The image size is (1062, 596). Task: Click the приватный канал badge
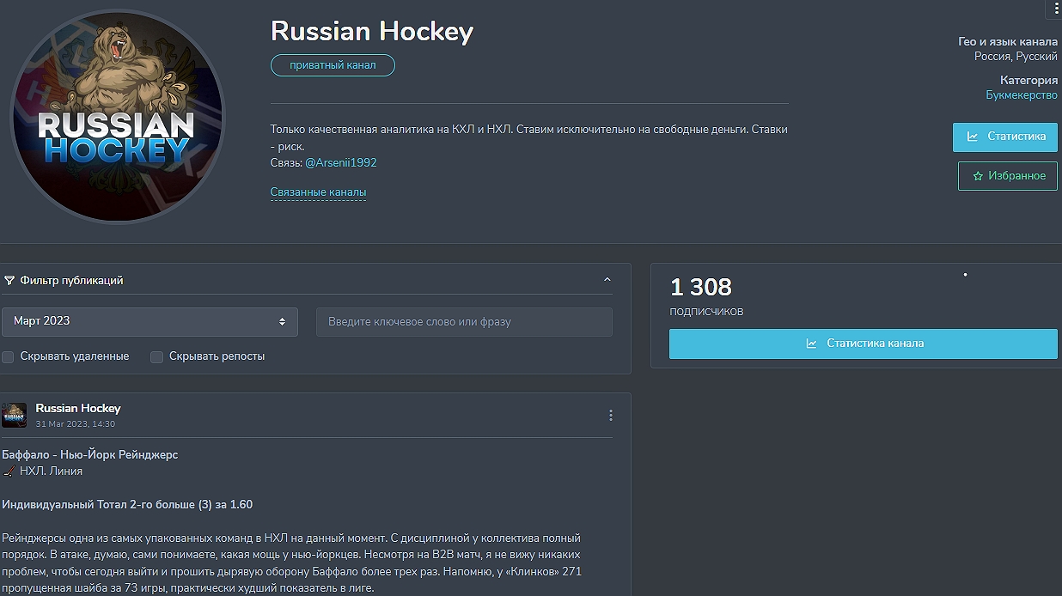333,65
